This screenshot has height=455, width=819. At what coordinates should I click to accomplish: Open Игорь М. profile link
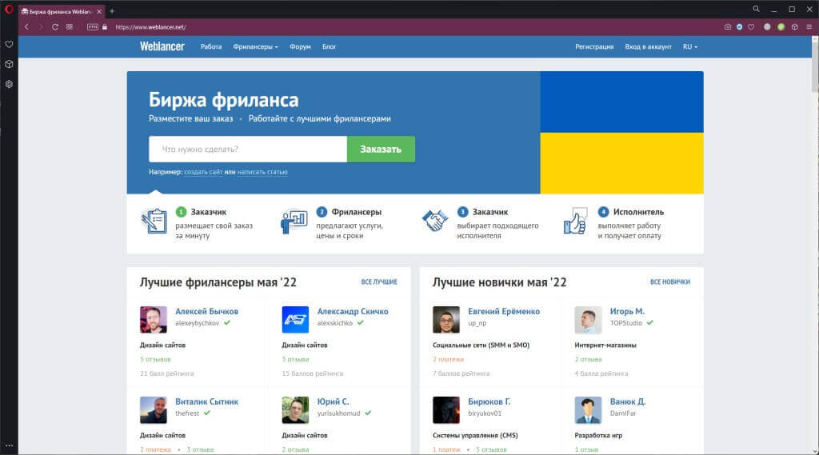(x=627, y=311)
